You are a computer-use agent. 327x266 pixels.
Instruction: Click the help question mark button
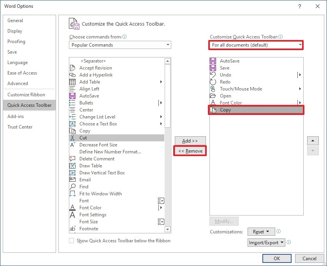[300, 7]
